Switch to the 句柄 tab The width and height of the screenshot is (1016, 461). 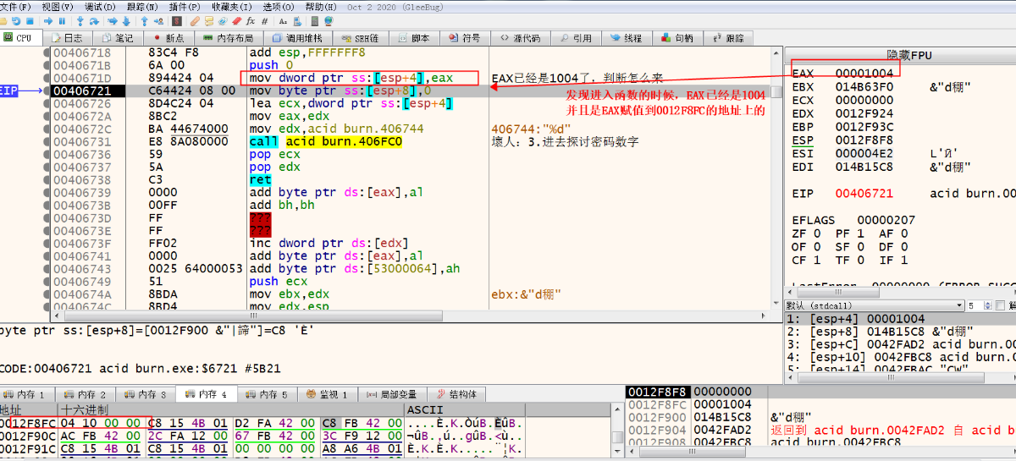[x=678, y=38]
